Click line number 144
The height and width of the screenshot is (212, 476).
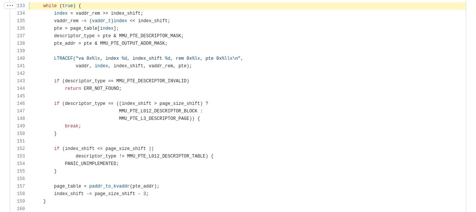(21, 89)
